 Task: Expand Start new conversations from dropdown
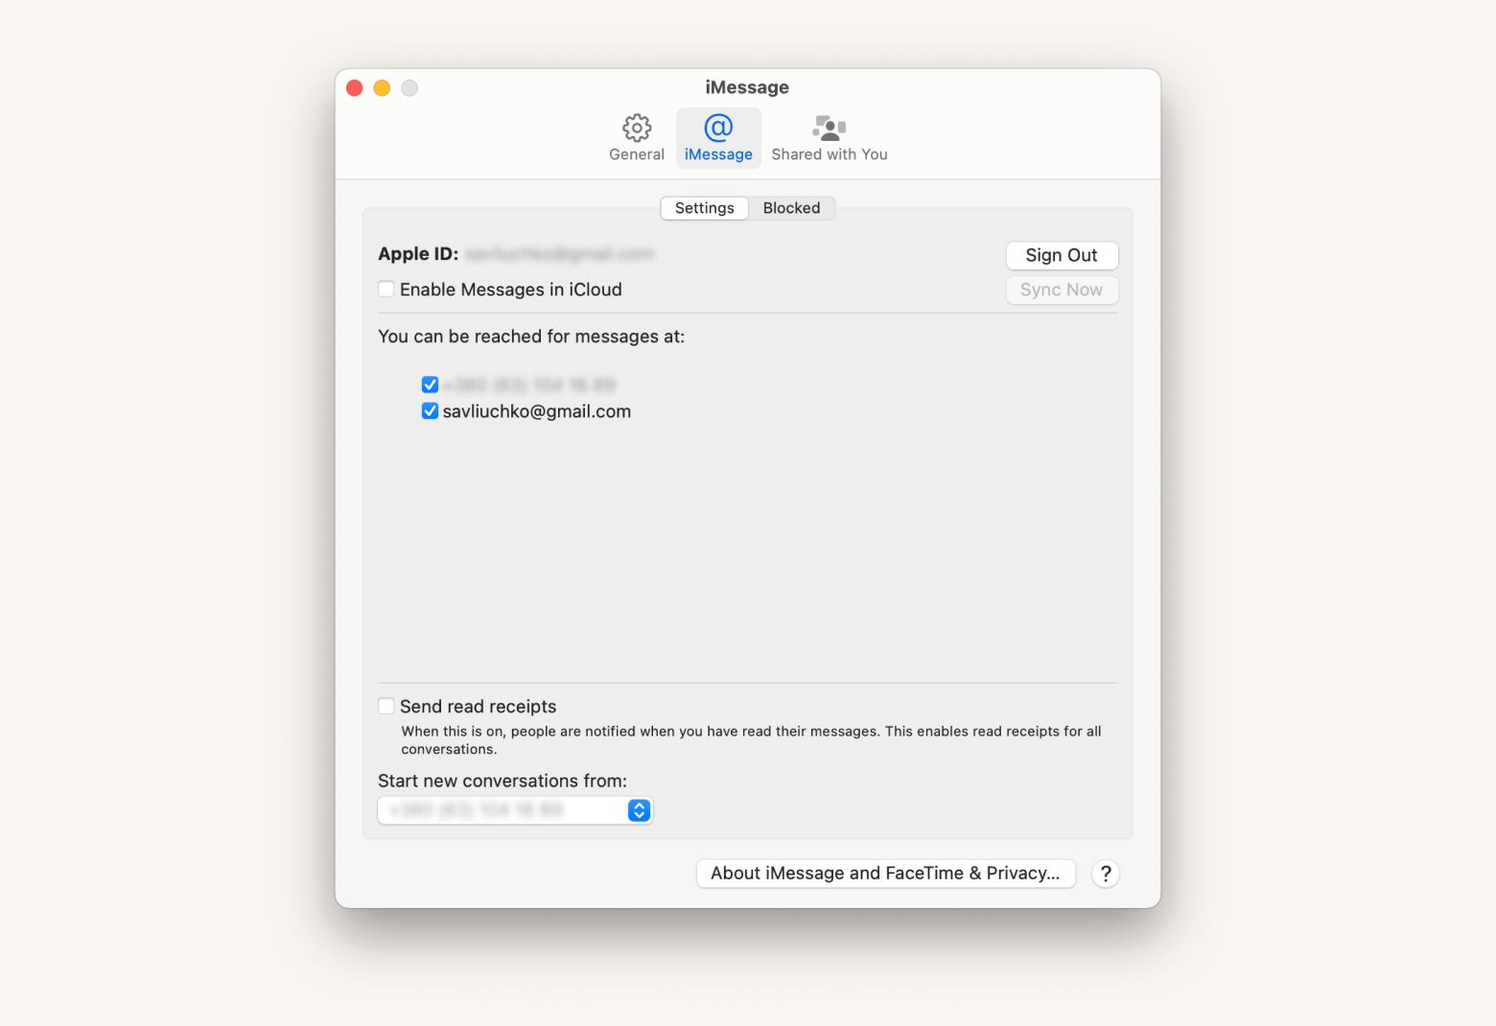coord(516,810)
